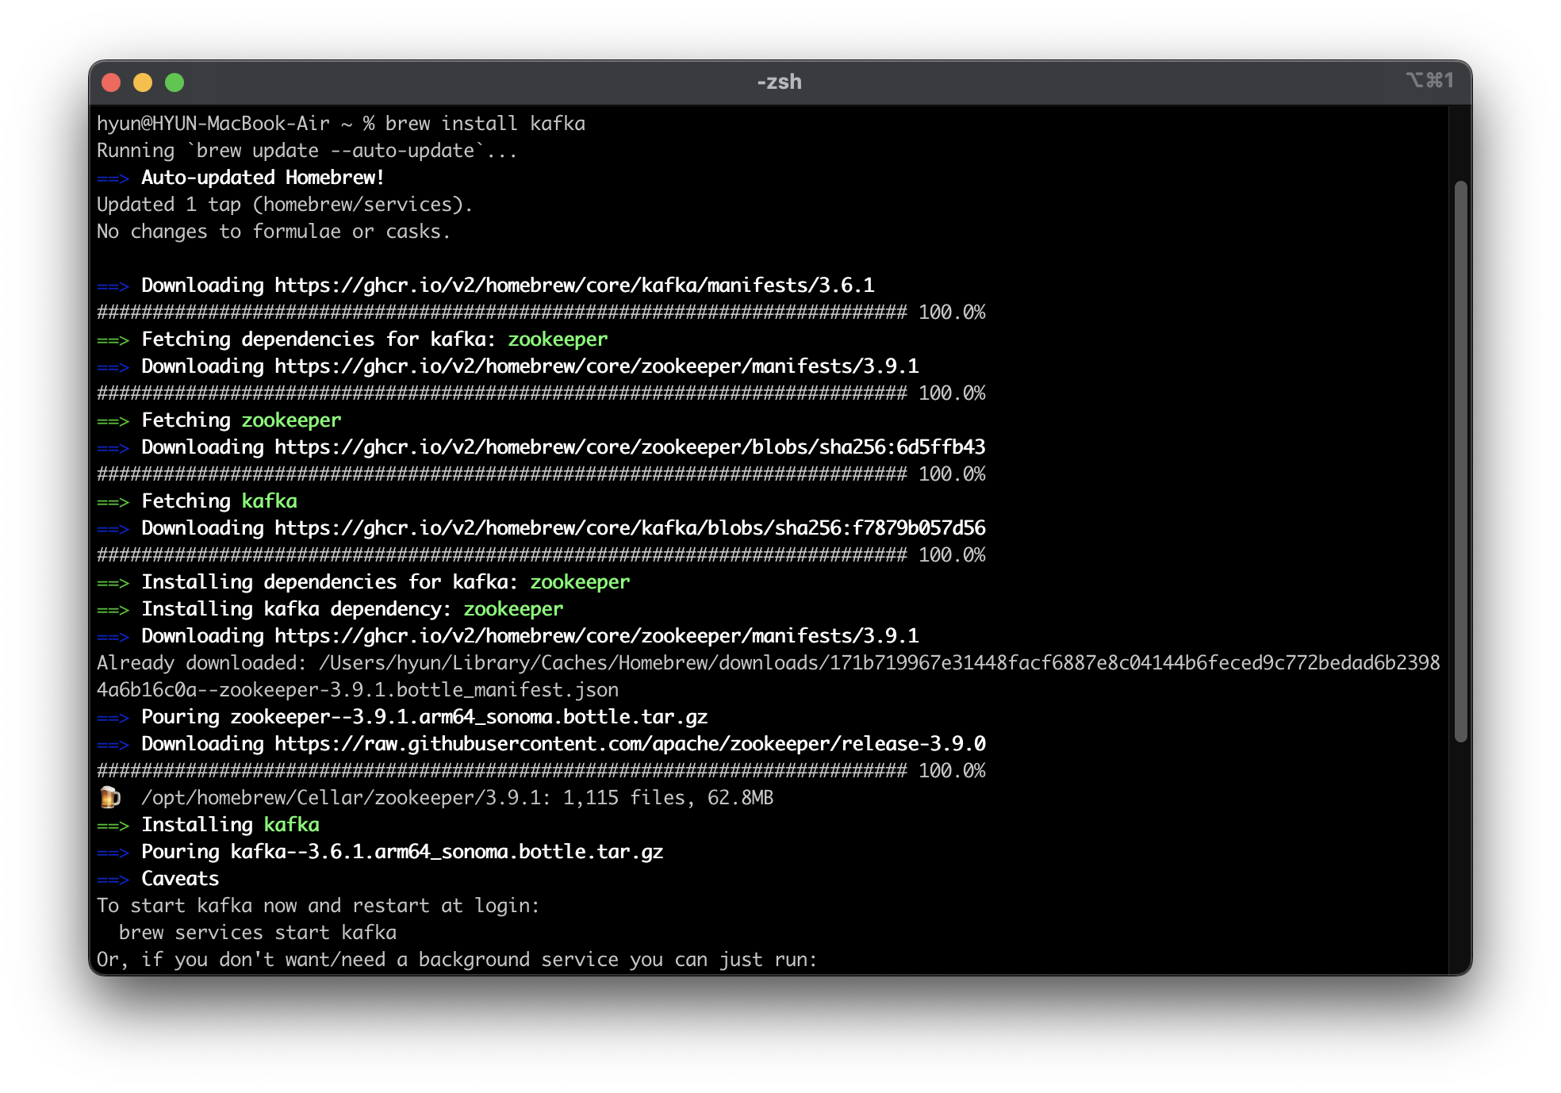Screen dimensions: 1561x1093
Task: Close the -zsh terminal window
Action: point(111,82)
